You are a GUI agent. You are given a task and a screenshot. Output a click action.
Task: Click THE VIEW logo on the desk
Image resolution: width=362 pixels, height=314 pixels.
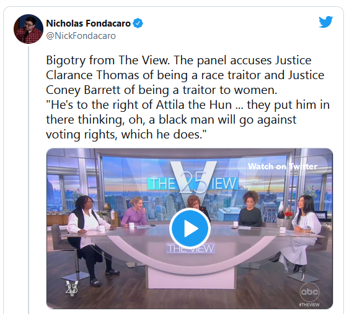(191, 248)
